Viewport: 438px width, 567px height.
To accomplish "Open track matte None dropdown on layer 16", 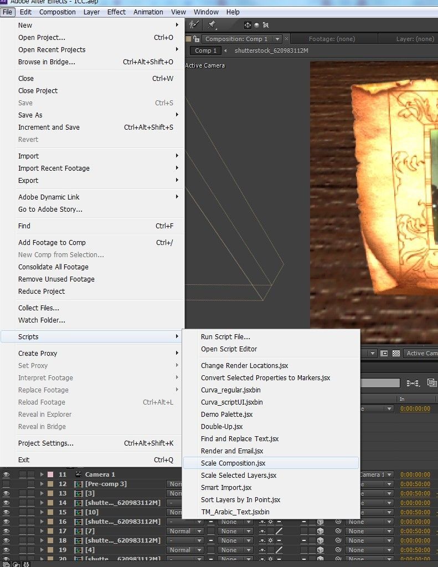I will [x=235, y=522].
